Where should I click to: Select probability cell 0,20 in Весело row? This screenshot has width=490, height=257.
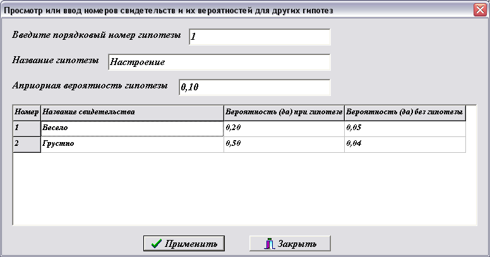[x=284, y=129]
